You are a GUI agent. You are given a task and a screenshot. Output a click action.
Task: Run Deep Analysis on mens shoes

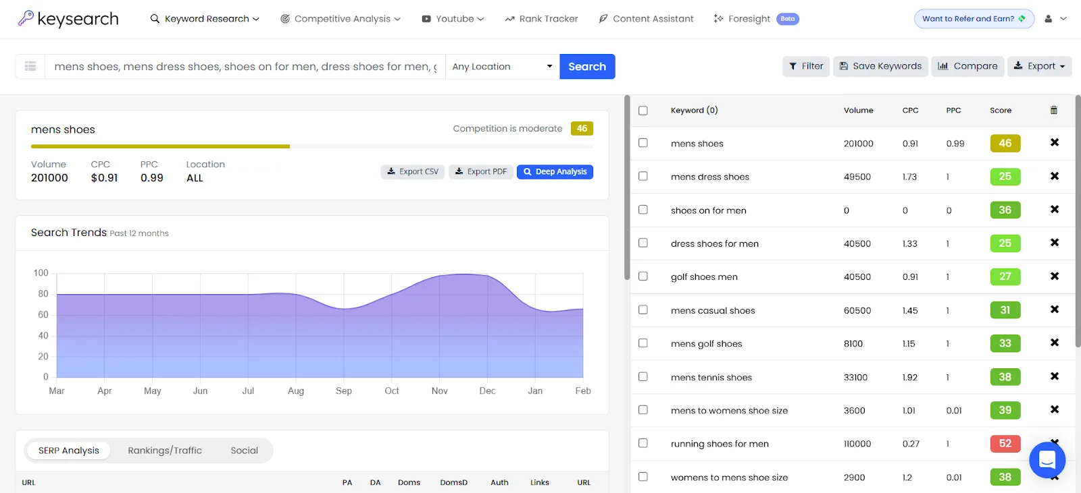pyautogui.click(x=555, y=172)
